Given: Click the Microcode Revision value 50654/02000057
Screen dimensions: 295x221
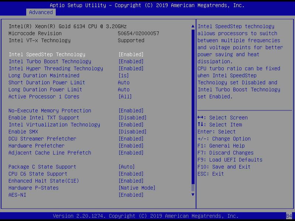Looking at the screenshot, I should tap(138, 33).
